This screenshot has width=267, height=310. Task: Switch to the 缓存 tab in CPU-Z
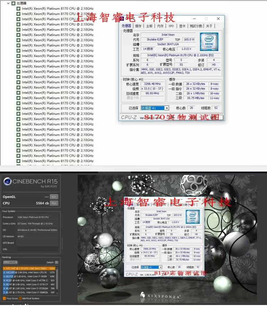point(138,26)
